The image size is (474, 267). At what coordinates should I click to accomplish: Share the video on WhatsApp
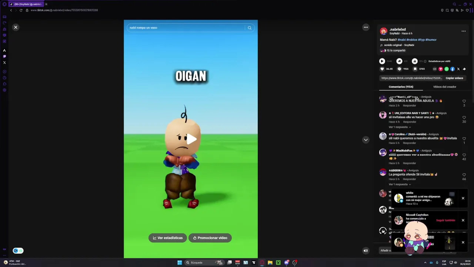(447, 69)
